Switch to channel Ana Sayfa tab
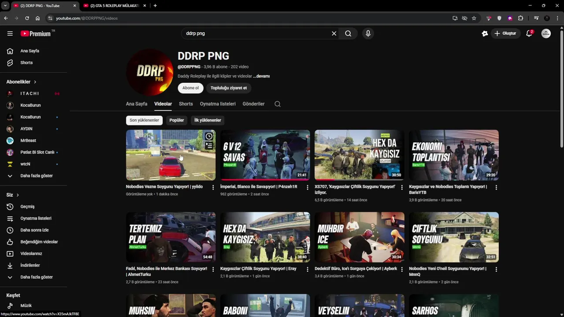Image resolution: width=564 pixels, height=317 pixels. coord(137,104)
